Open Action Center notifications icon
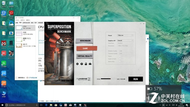 pyautogui.click(x=187, y=105)
